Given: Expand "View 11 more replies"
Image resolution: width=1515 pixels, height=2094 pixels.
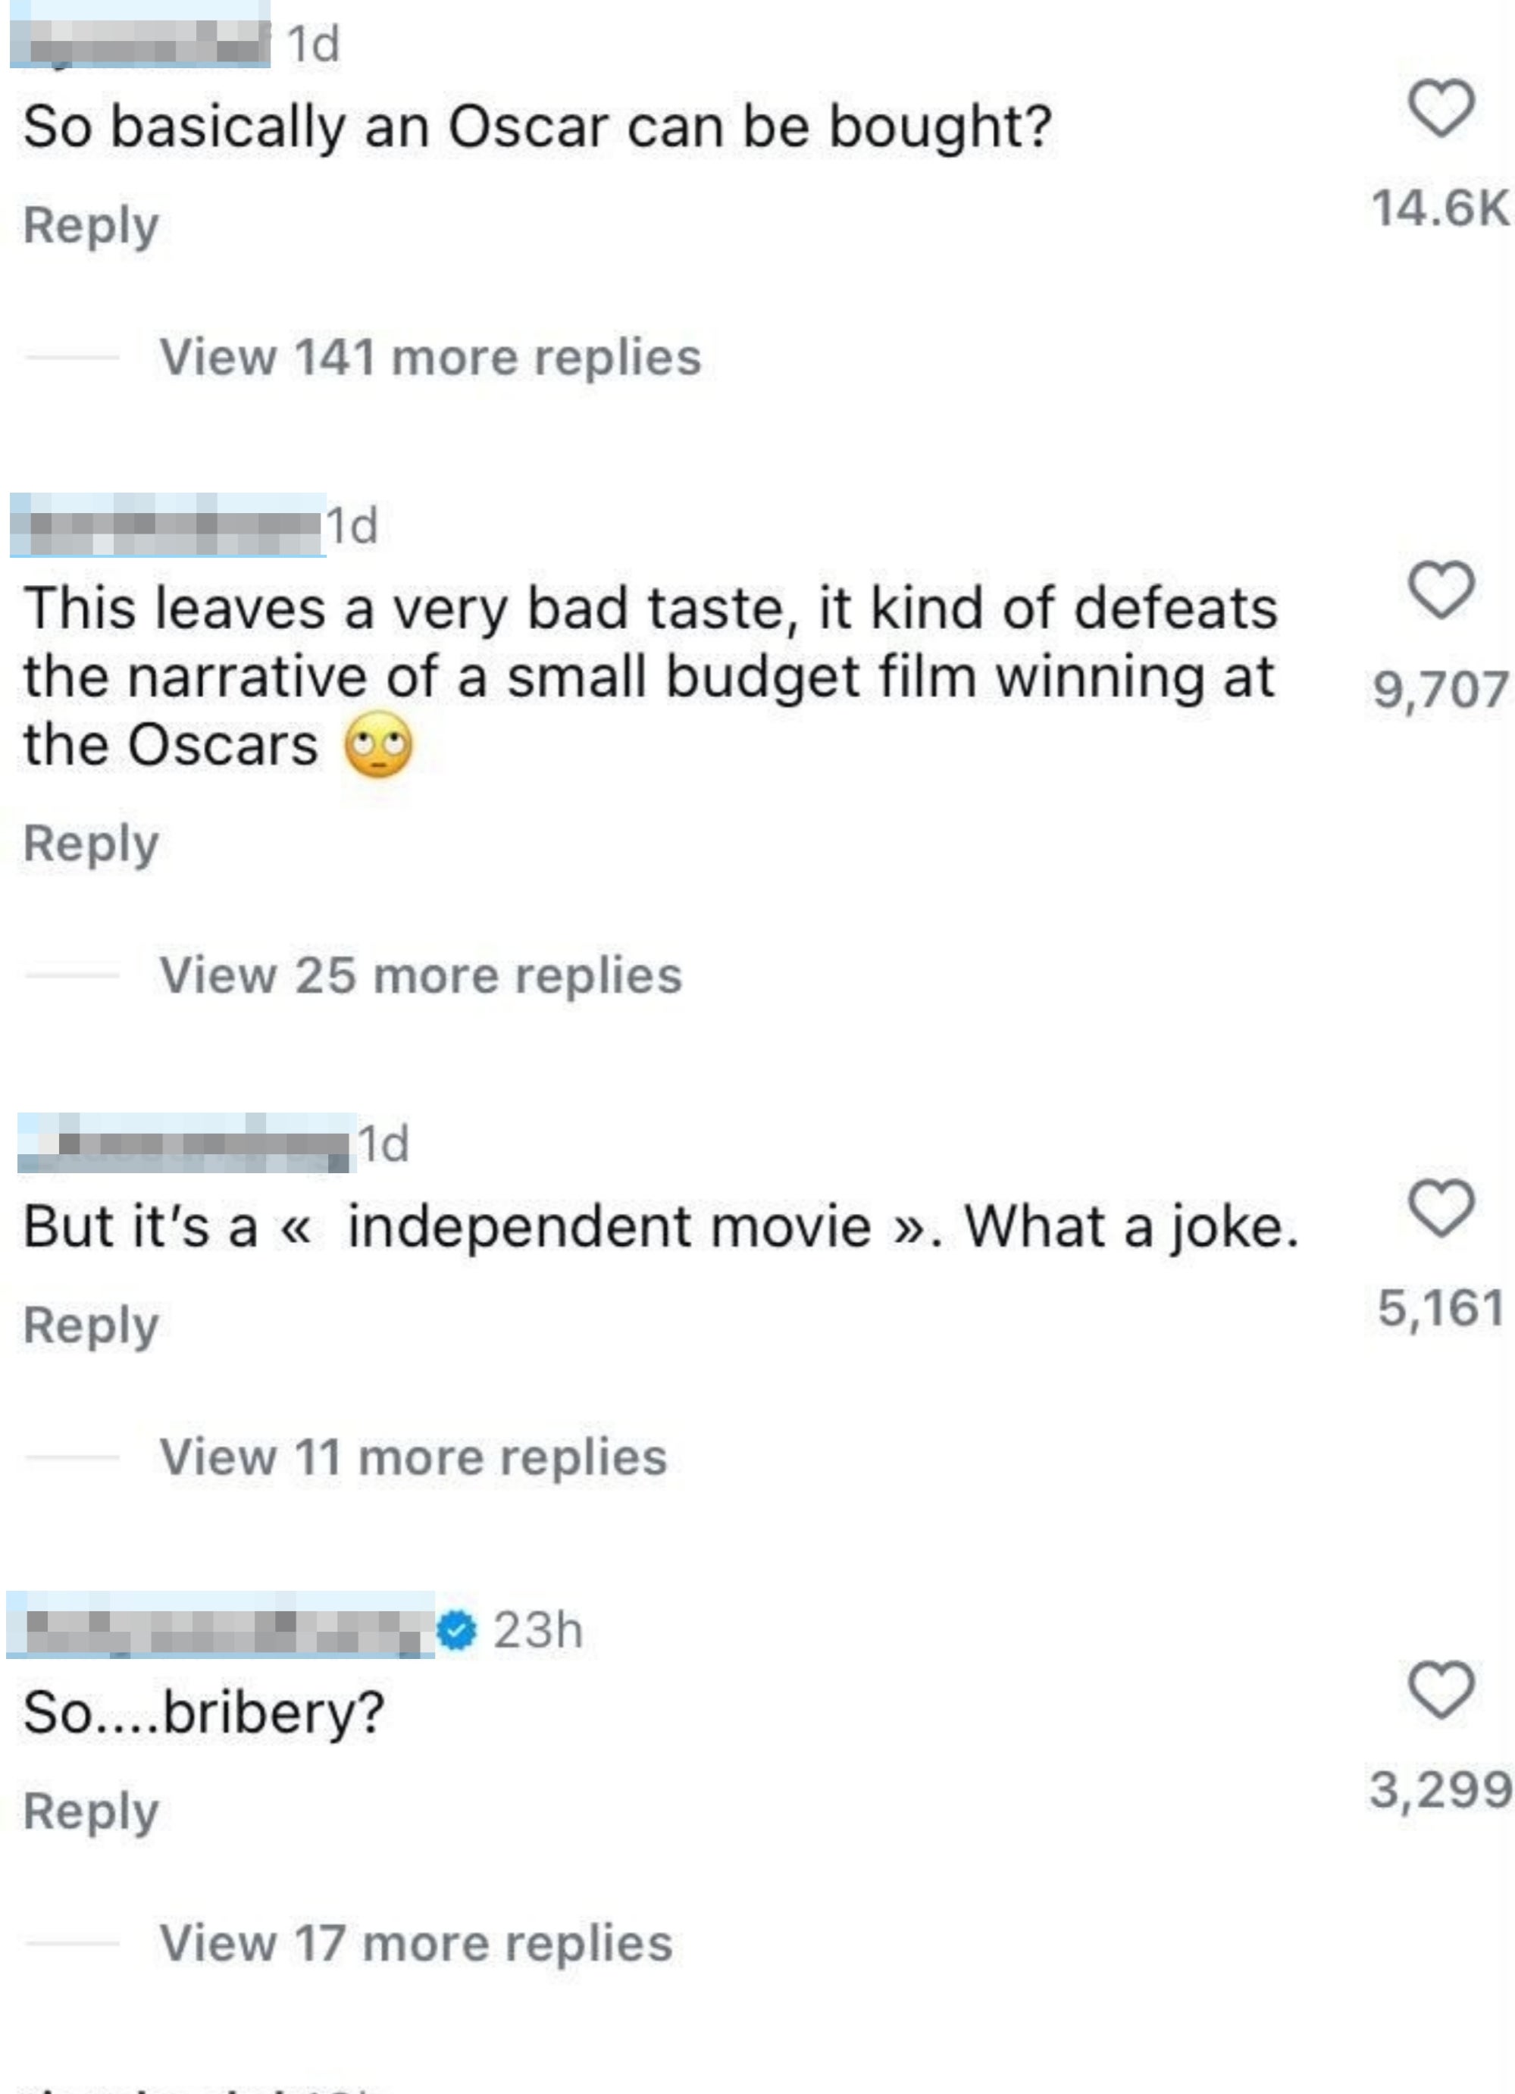Looking at the screenshot, I should 413,1457.
